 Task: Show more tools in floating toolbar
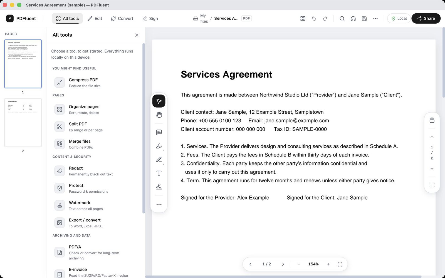pos(159,204)
